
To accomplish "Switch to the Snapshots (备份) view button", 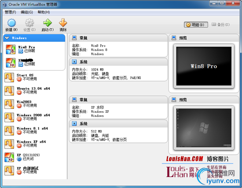I will (220, 25).
